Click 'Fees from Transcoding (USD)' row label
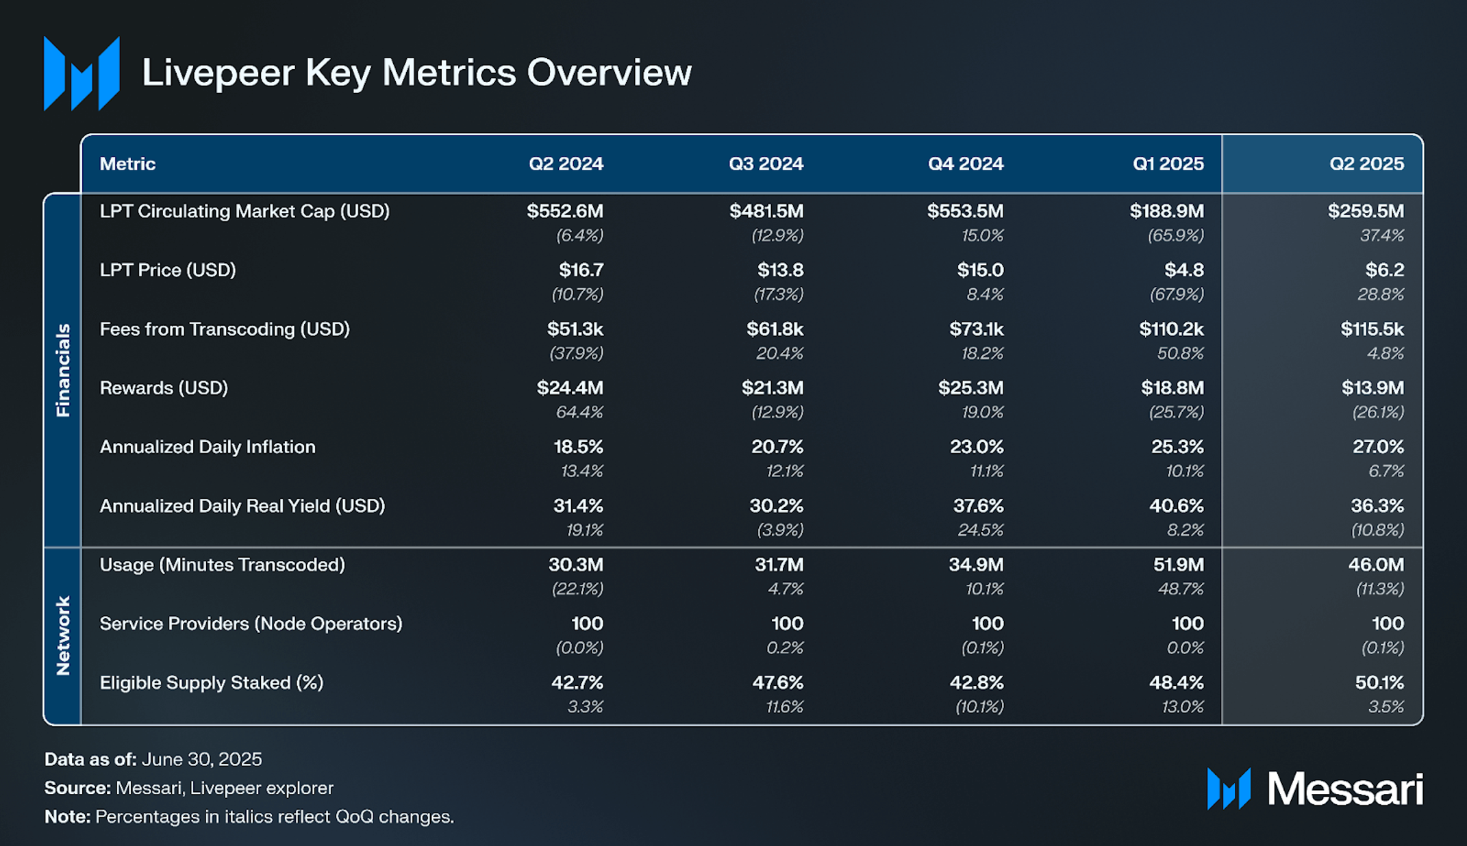 (x=225, y=329)
